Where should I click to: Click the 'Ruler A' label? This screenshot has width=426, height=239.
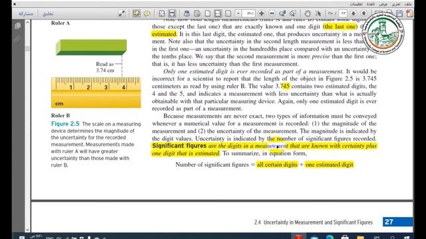(61, 23)
